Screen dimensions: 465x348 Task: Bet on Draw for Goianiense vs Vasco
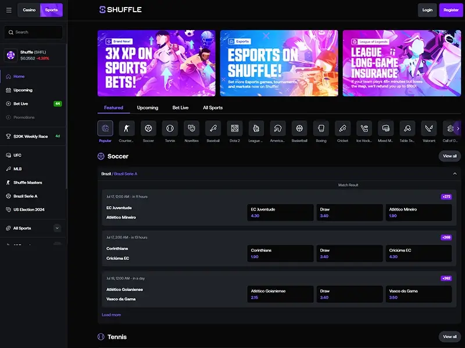click(349, 294)
